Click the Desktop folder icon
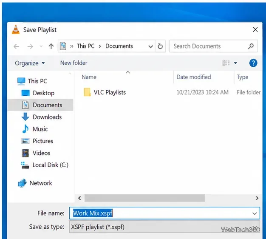 25,93
